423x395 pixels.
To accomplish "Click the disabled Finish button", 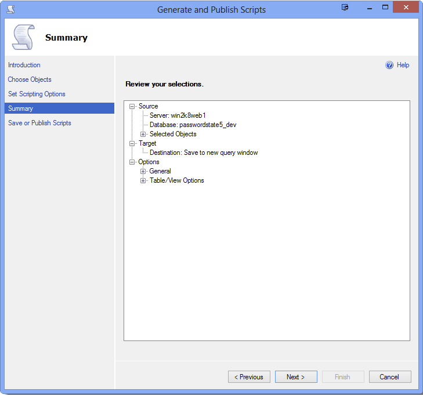I will [x=343, y=376].
